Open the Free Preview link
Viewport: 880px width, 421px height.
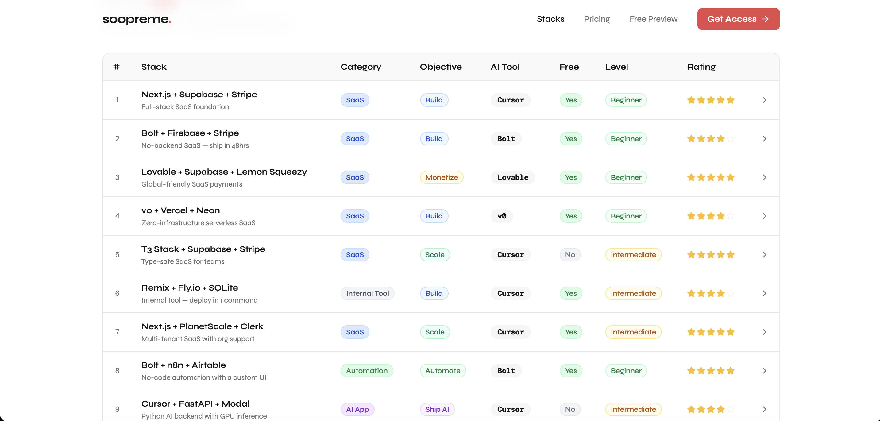coord(653,19)
